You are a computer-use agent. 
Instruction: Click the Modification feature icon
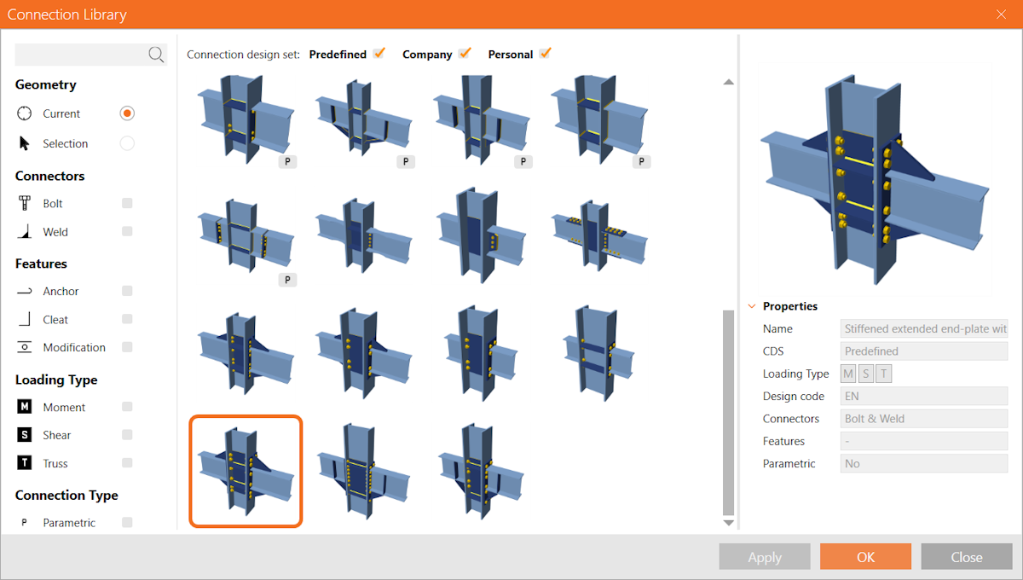[25, 347]
